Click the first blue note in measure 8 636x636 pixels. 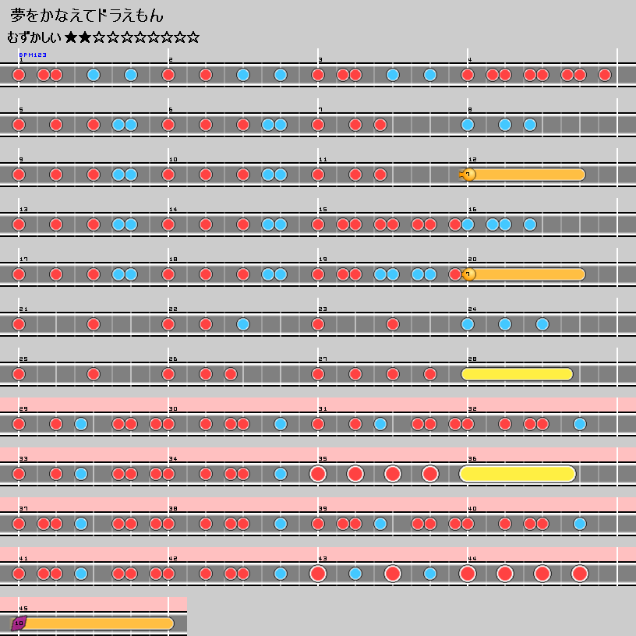468,125
